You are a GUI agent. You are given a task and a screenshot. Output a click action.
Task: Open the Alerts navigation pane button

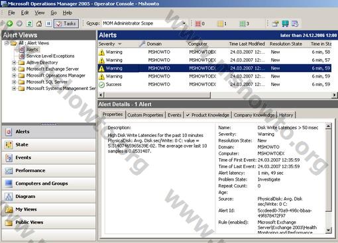[49, 132]
